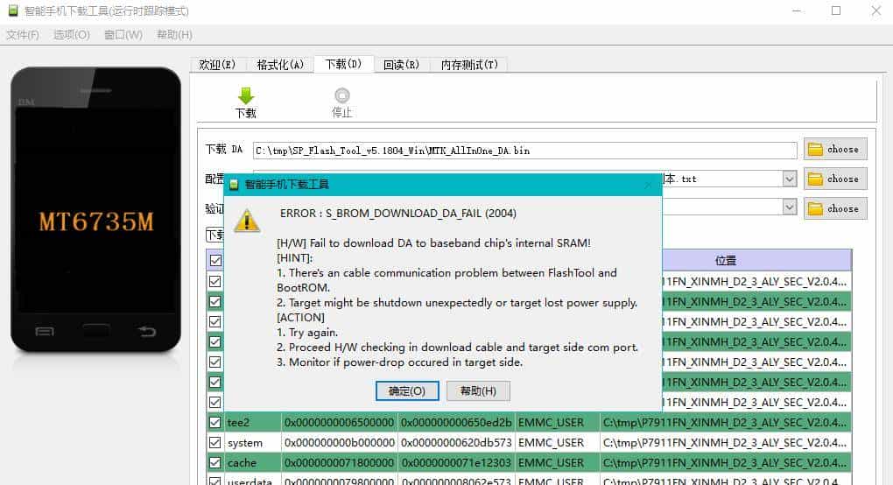The height and width of the screenshot is (485, 893).
Task: Click the userdata partition name cell
Action: click(252, 481)
